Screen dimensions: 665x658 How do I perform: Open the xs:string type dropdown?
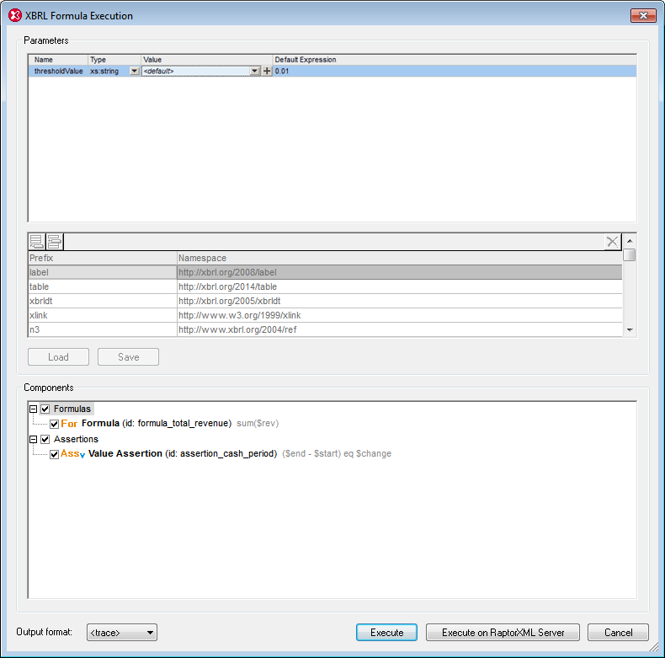[134, 72]
